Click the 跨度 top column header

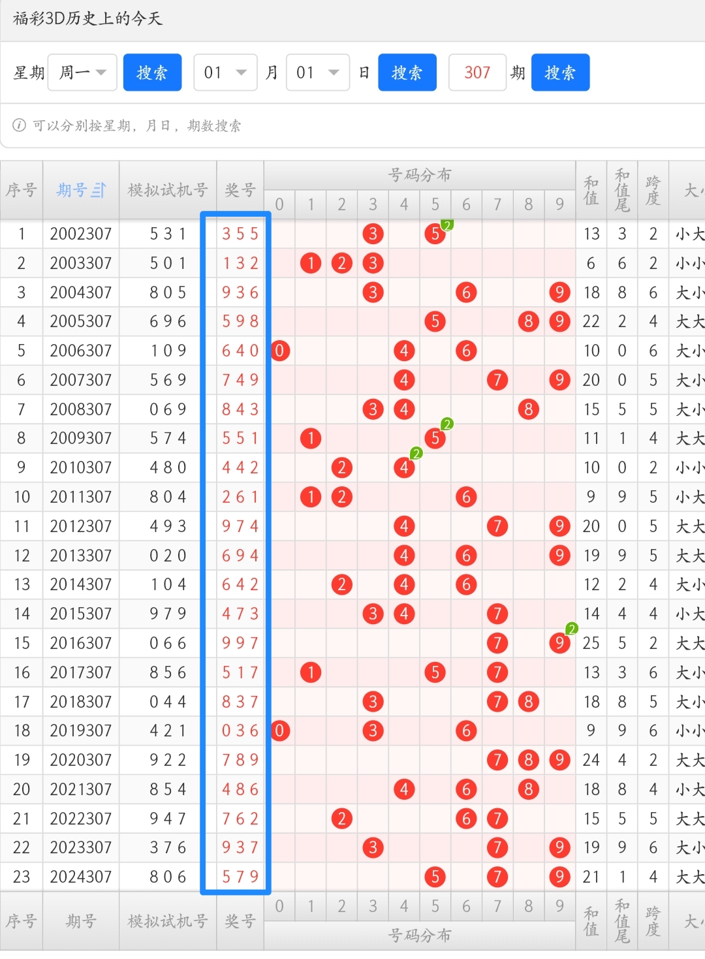click(653, 190)
